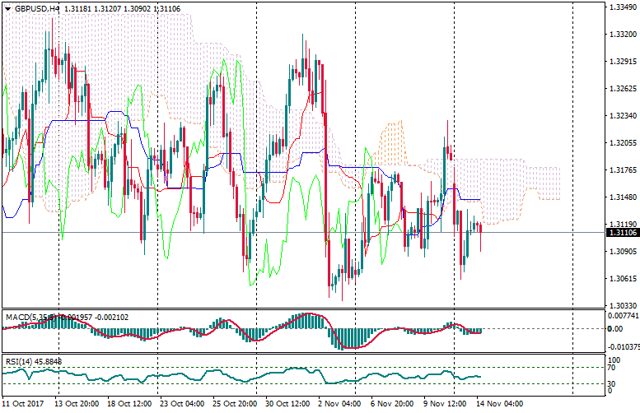The image size is (640, 413).
Task: Click the dropdown triangle beside GBPUSD,H4
Action: (7, 8)
